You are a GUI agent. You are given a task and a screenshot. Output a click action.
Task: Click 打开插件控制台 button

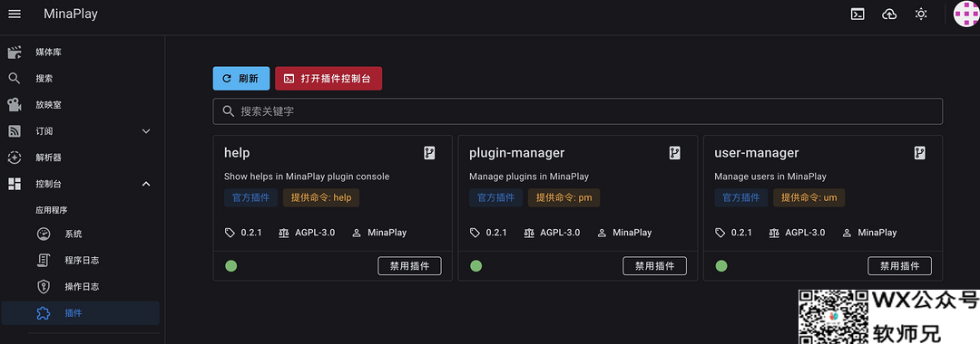pos(328,79)
